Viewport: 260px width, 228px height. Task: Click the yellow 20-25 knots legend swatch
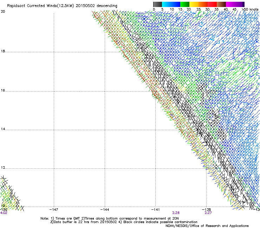[x=194, y=4]
